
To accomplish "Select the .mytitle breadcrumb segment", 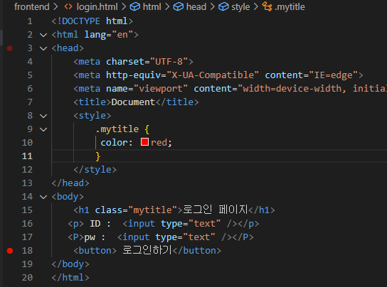I will tap(290, 6).
